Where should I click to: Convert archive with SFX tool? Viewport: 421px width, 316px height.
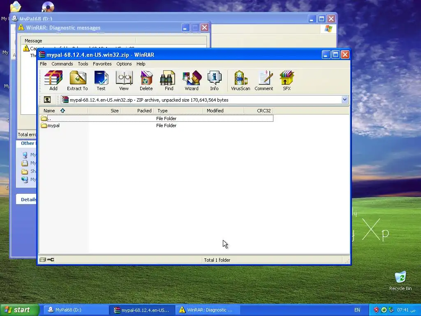pos(287,80)
